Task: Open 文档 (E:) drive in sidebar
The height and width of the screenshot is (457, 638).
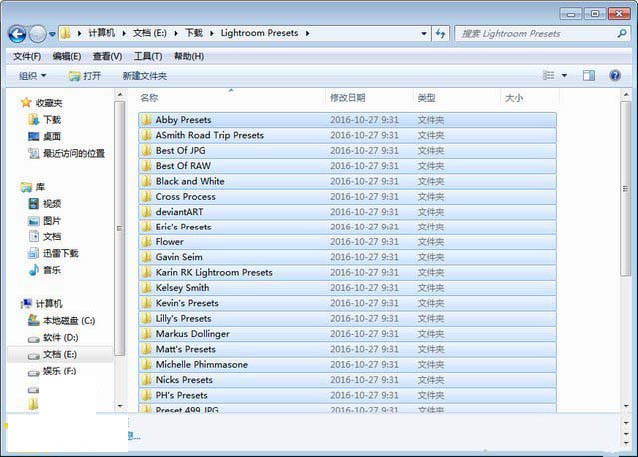Action: (52, 355)
